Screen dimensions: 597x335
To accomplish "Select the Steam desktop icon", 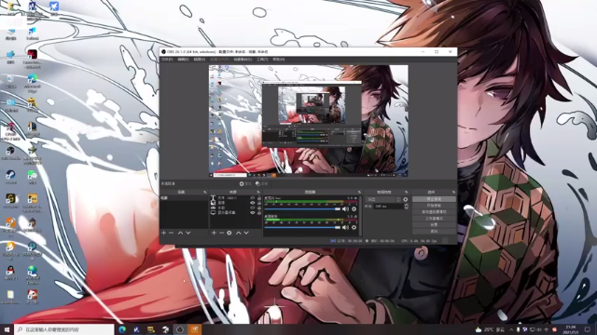I will (x=10, y=177).
